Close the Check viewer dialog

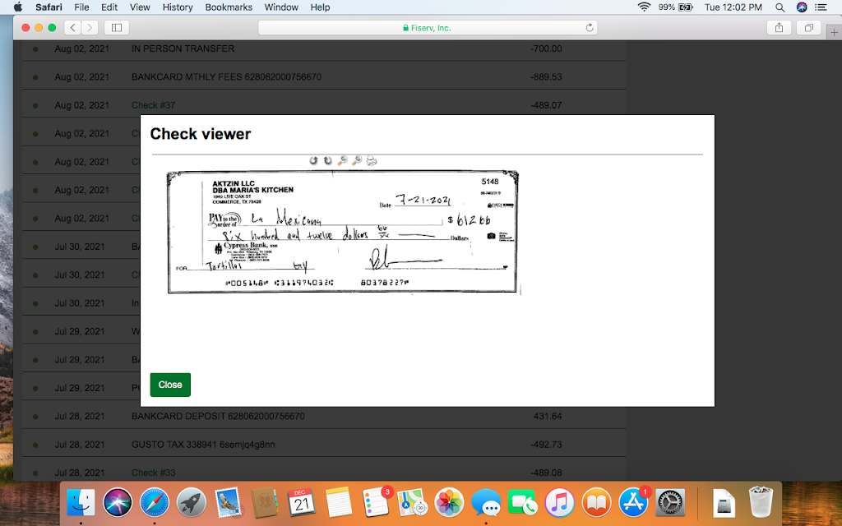coord(170,385)
